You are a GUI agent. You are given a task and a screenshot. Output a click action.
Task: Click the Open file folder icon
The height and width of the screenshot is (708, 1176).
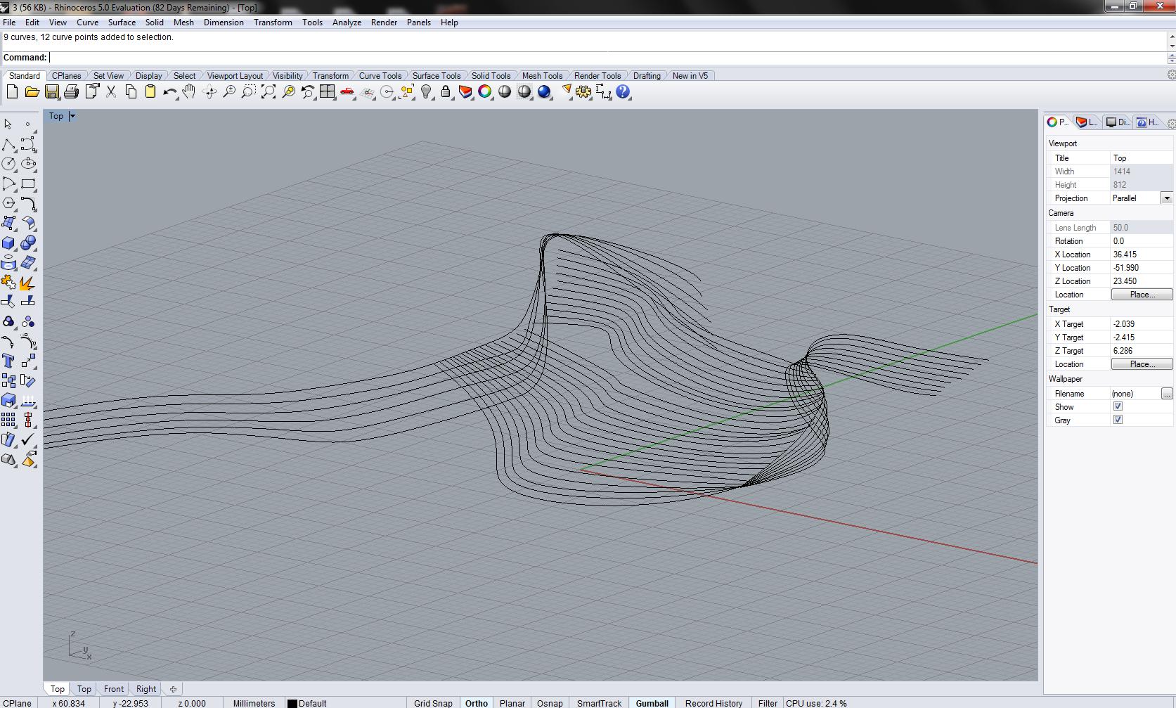click(32, 92)
